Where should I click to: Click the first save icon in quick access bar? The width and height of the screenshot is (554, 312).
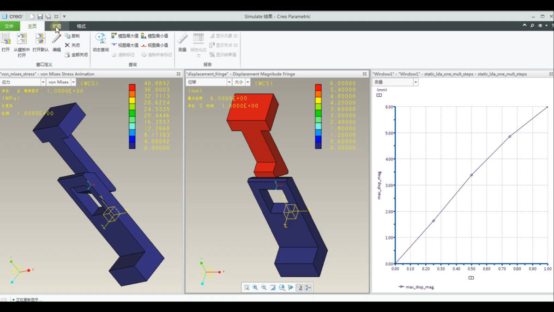click(x=40, y=17)
